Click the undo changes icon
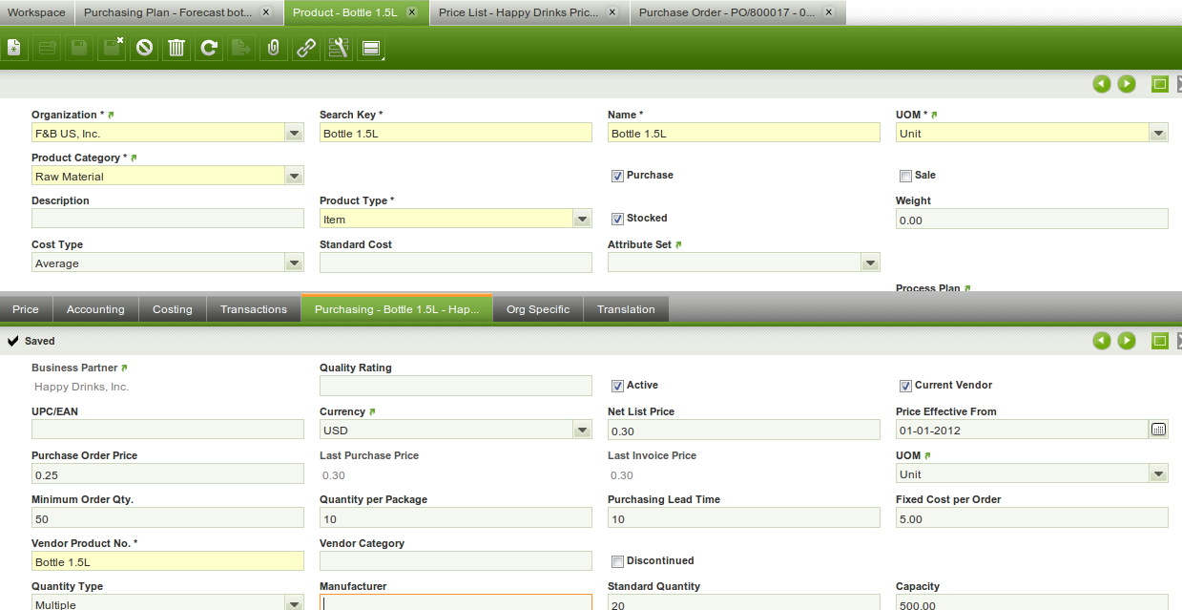The width and height of the screenshot is (1182, 610). point(144,48)
